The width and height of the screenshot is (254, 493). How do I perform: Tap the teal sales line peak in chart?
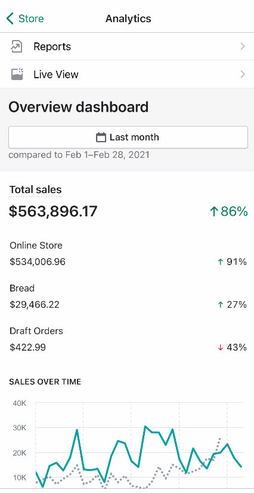145,427
